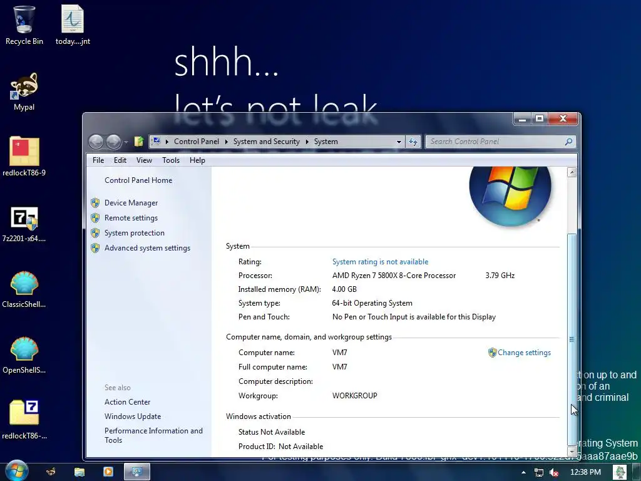Expand the arrow after Control Panel
This screenshot has width=641, height=481.
tap(226, 142)
